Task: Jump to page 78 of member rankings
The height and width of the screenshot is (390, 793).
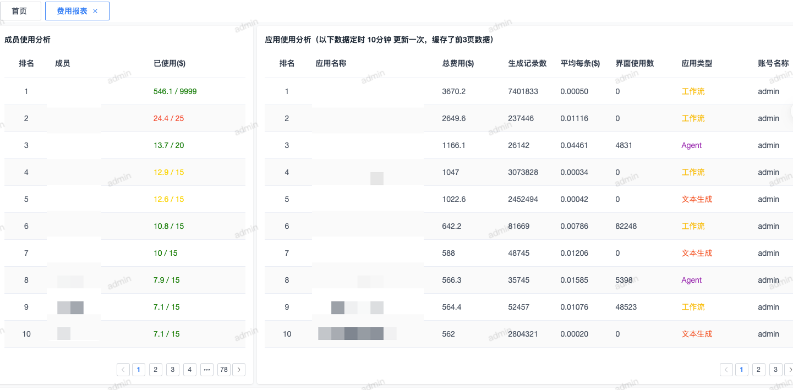Action: [x=223, y=369]
